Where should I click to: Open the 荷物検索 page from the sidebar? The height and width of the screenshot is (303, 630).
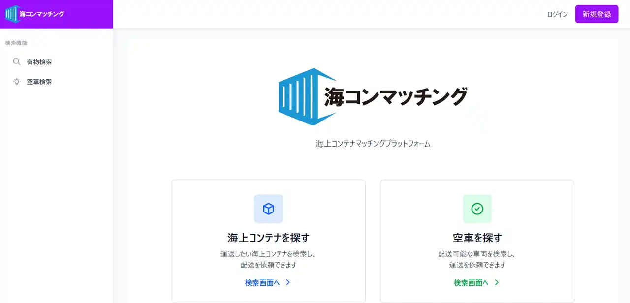39,61
